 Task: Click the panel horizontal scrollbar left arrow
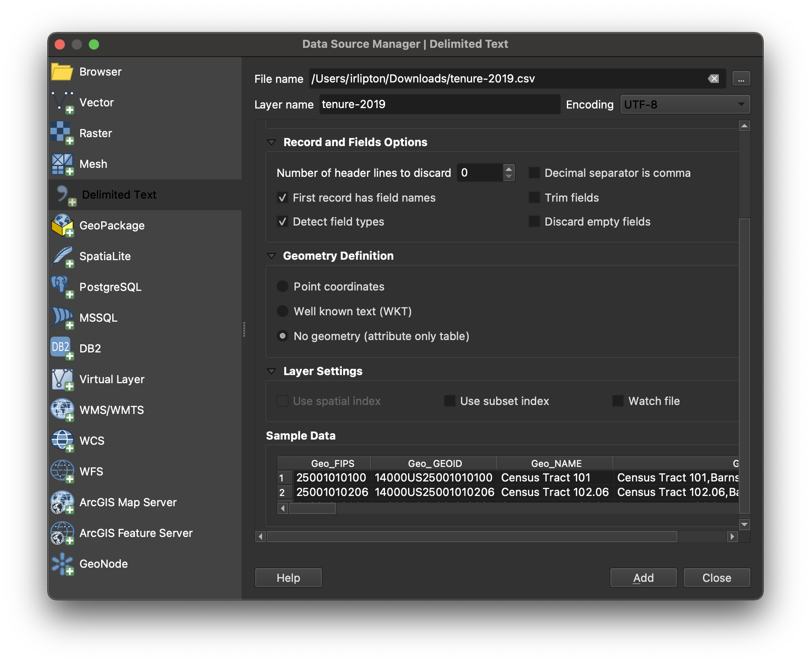[260, 536]
